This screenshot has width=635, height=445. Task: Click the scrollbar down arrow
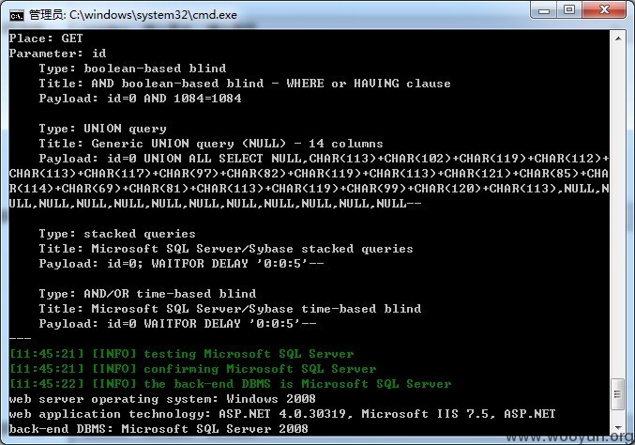click(618, 427)
